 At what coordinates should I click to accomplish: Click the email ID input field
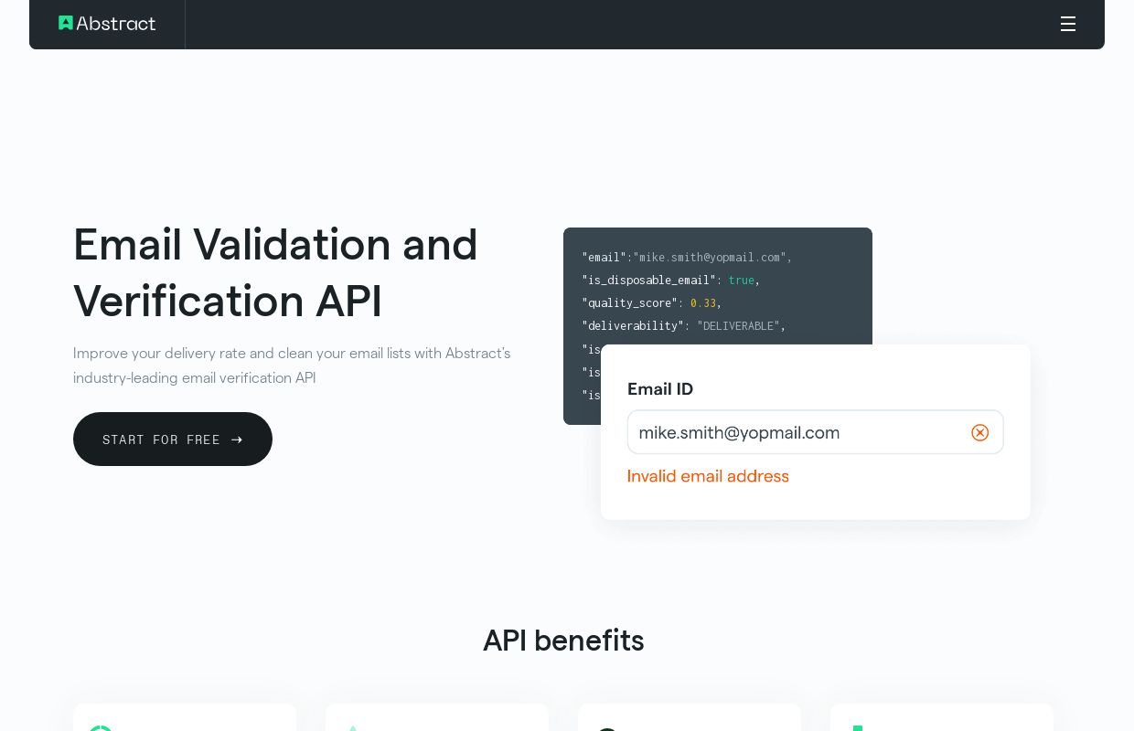[815, 432]
